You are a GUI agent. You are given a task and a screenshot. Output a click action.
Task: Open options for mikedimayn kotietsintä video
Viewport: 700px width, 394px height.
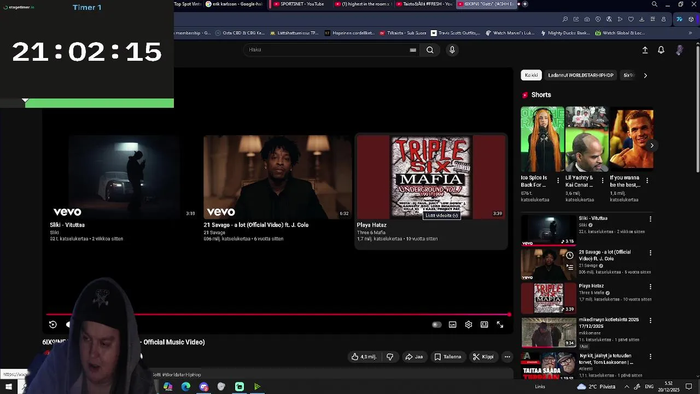650,321
